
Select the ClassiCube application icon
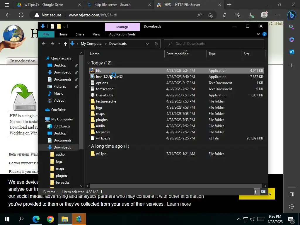[x=92, y=95]
